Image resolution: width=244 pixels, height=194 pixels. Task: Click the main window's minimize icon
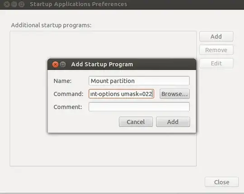[14, 4]
